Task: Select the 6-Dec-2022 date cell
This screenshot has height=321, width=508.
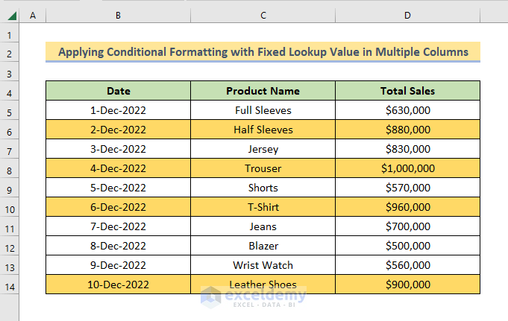Action: coord(118,207)
